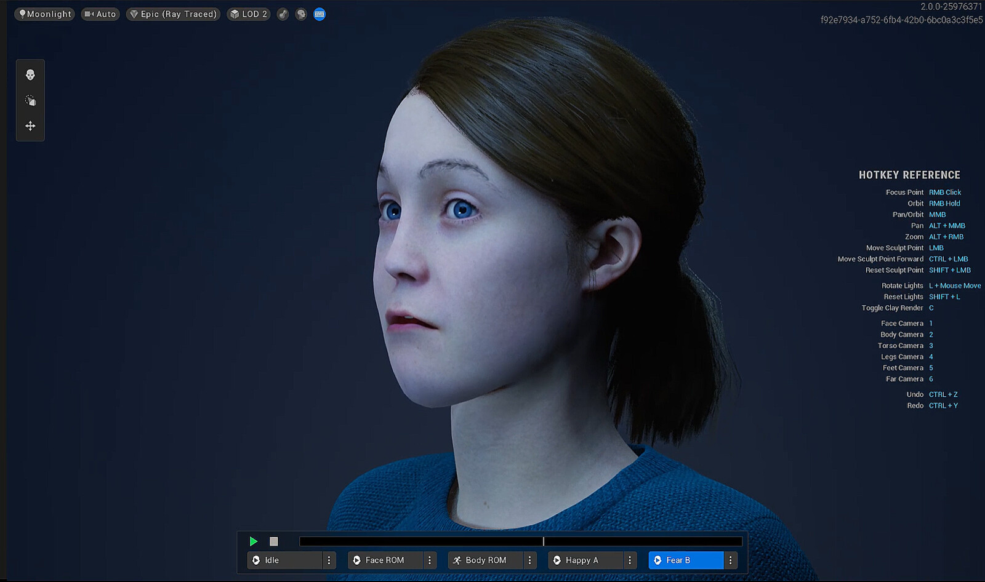Open the three-dot menu next to Face ROM
Screen dimensions: 985x582
click(x=430, y=560)
